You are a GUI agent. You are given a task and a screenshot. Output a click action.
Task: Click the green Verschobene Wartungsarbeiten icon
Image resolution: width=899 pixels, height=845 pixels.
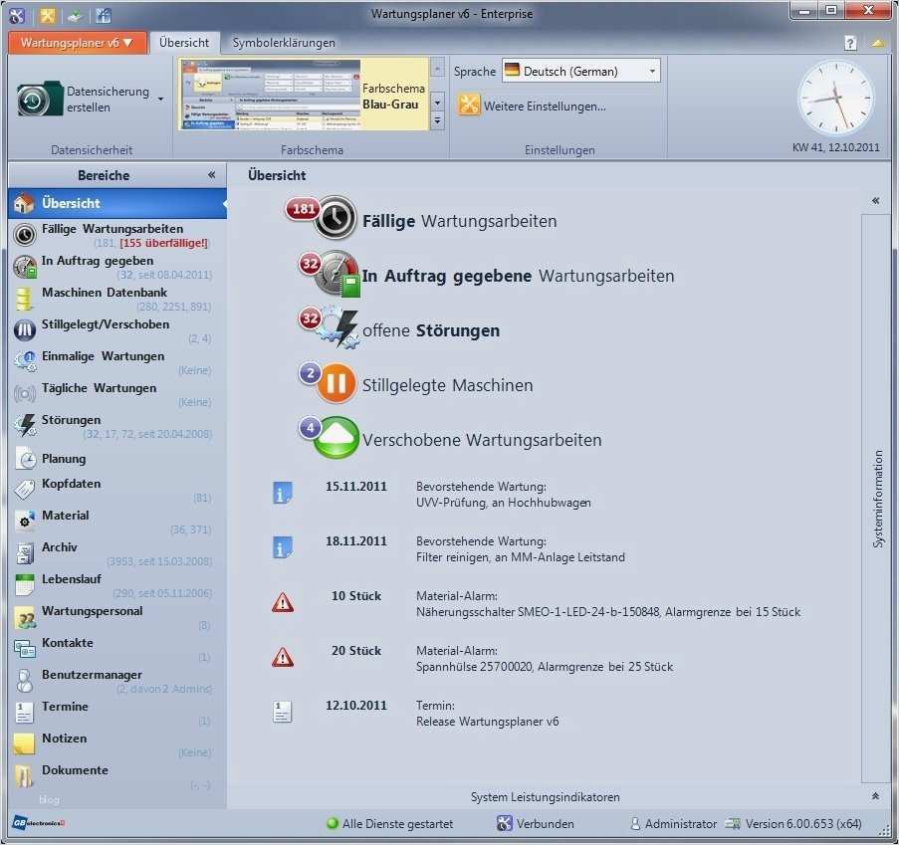[x=336, y=437]
